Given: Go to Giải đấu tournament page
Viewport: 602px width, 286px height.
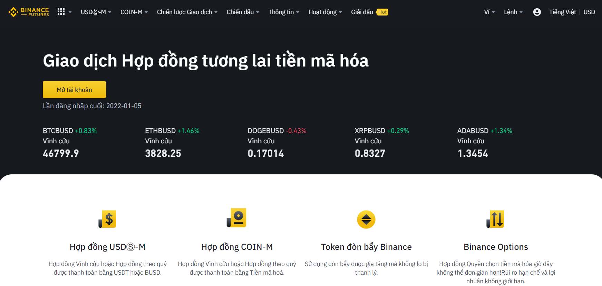Looking at the screenshot, I should coord(362,12).
